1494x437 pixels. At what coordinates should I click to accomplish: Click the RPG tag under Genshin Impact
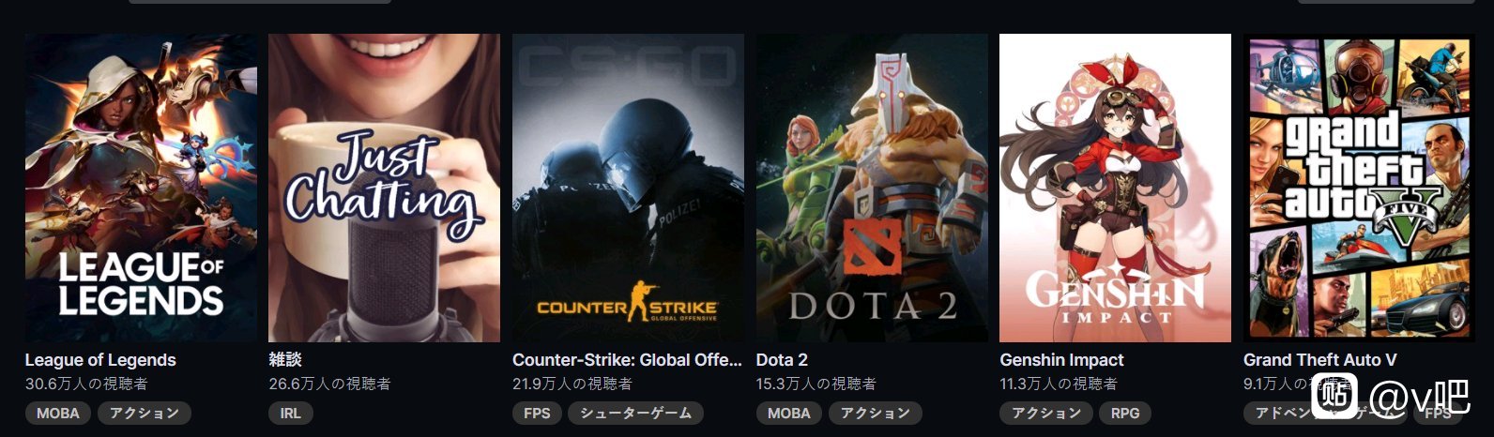(1125, 413)
